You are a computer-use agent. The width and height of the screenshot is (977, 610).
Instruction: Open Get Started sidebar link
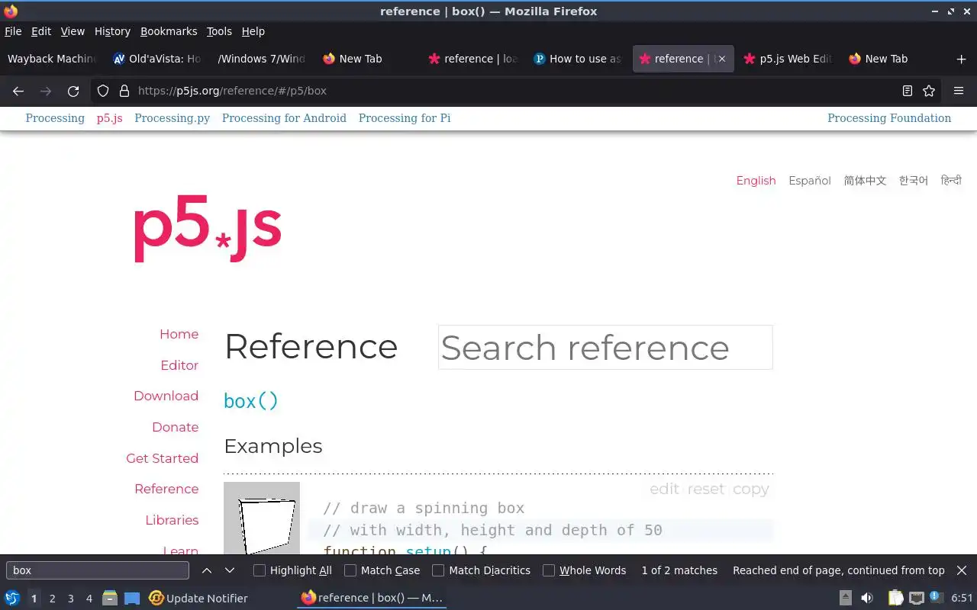[x=162, y=458]
